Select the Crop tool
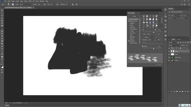Screen dimensions: 191x107 point(2,21)
